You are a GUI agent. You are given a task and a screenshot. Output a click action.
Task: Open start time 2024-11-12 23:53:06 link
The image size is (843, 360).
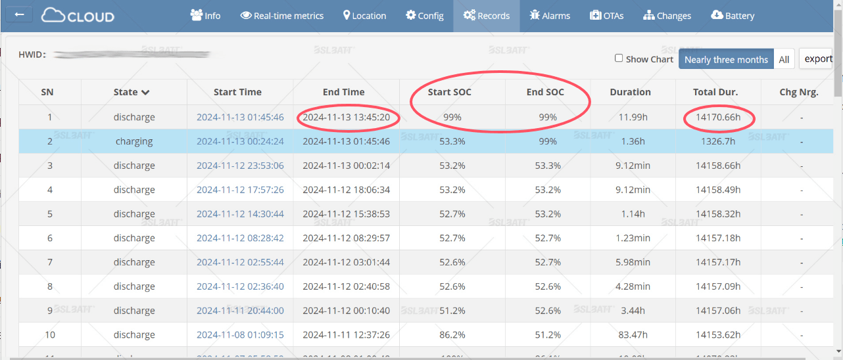click(x=240, y=166)
